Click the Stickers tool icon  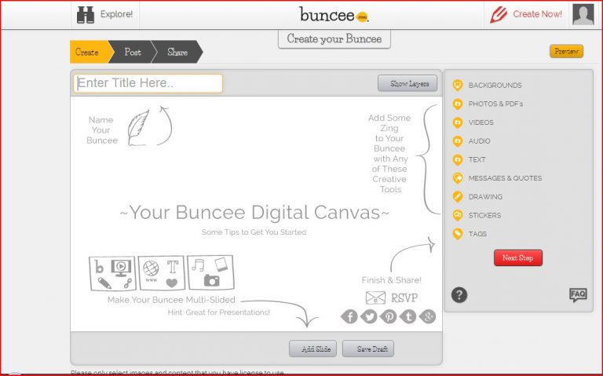pos(457,215)
